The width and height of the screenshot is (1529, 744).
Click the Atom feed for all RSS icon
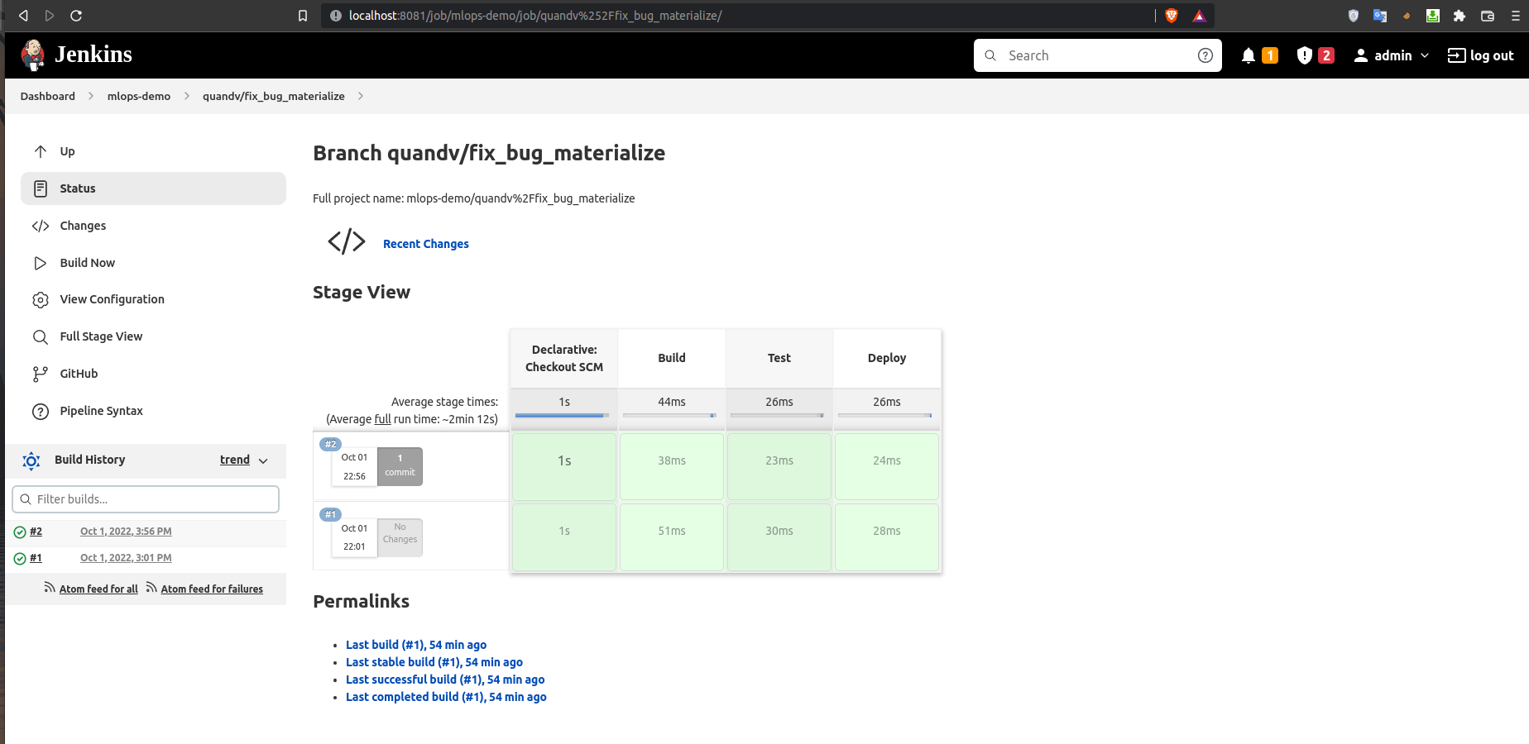(50, 588)
